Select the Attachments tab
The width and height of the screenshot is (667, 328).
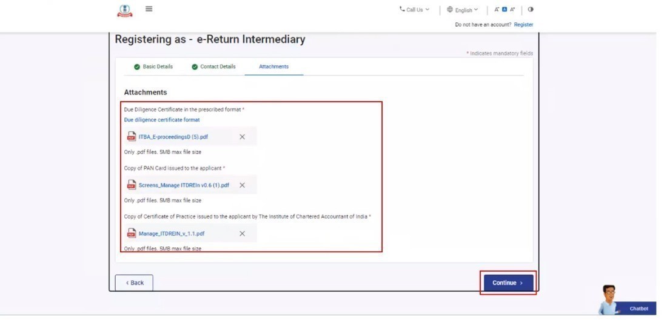[x=273, y=67]
